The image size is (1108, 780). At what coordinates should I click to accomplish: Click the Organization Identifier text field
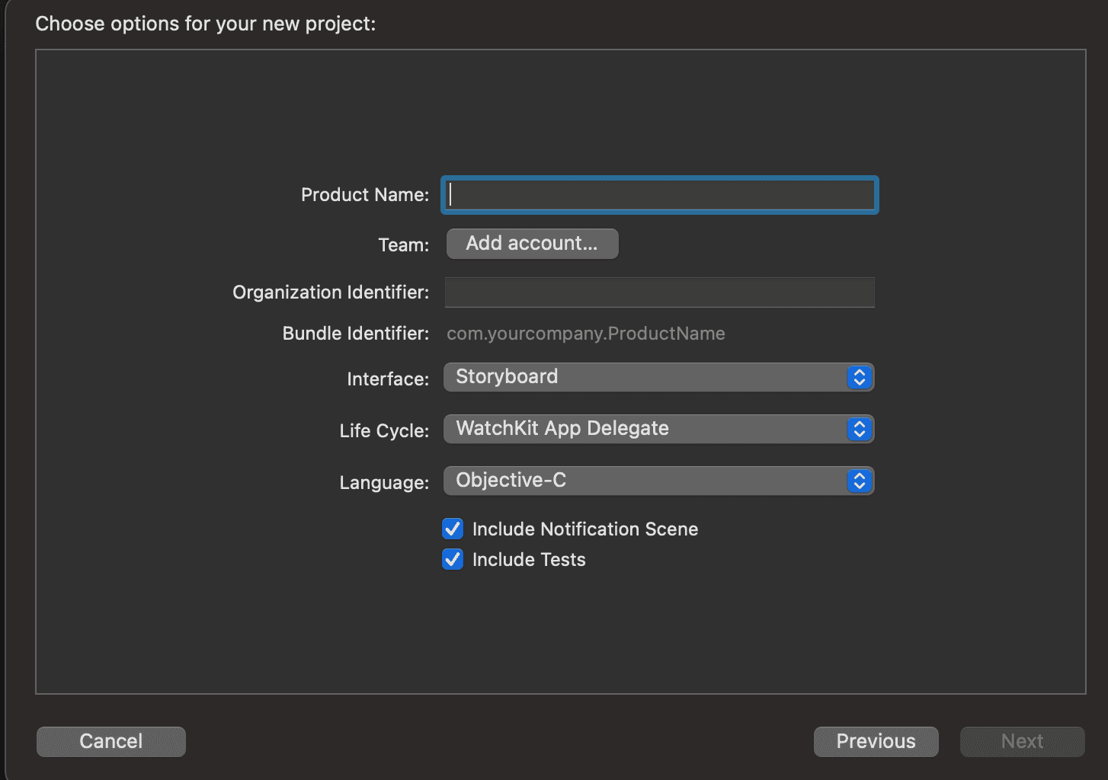pos(660,292)
